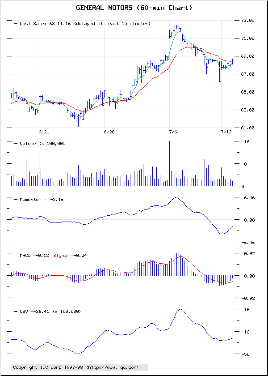Click the MACD =-0.12 label
This screenshot has height=376, width=268.
tap(34, 256)
